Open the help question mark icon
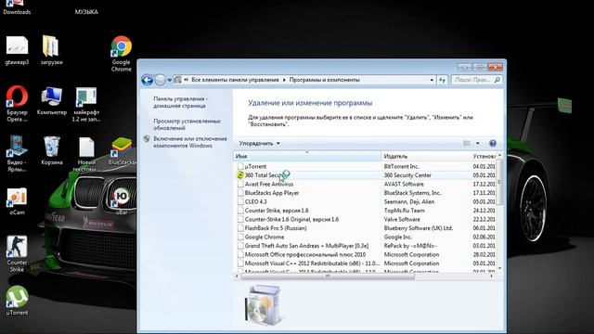The width and height of the screenshot is (594, 334). [x=493, y=143]
